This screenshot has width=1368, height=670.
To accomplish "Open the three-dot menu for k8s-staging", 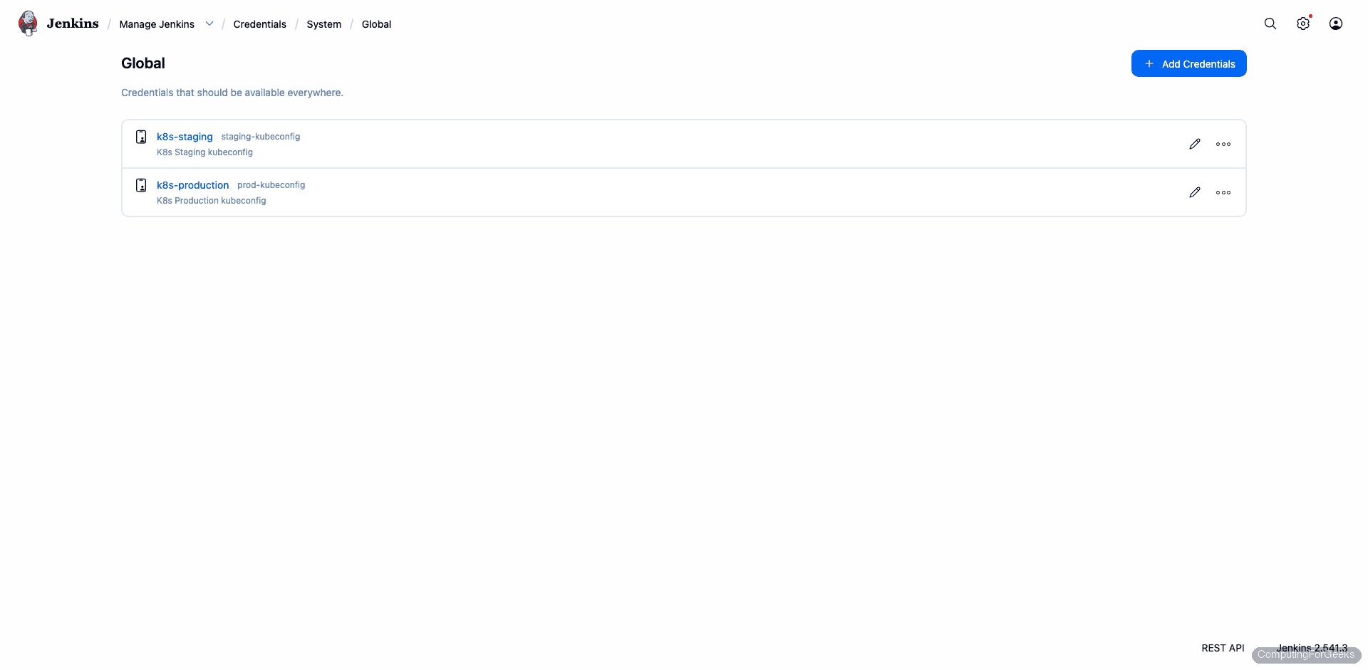I will point(1223,144).
